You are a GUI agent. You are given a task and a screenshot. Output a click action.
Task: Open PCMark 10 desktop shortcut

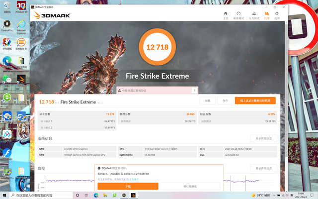(x=21, y=7)
